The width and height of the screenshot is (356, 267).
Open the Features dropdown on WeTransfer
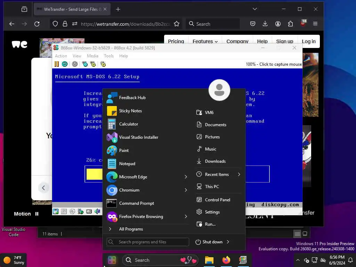pyautogui.click(x=205, y=41)
